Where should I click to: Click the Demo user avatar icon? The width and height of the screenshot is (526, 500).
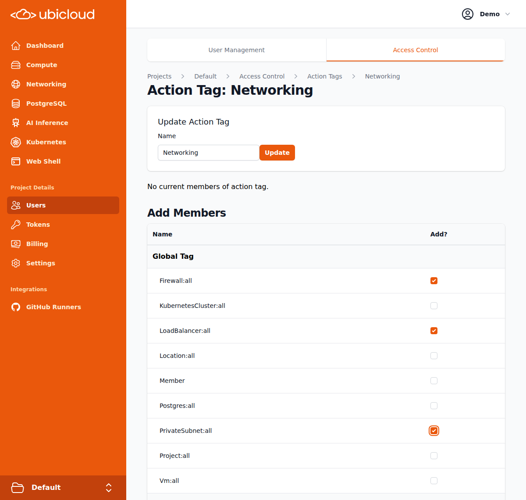point(468,14)
